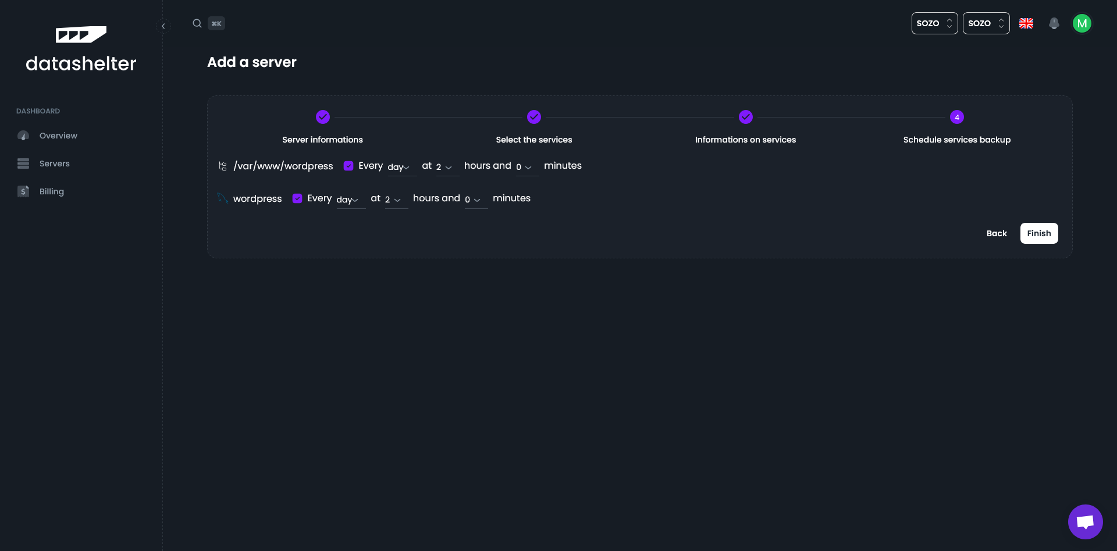Go back to the previous step
1117x551 pixels.
pyautogui.click(x=996, y=233)
